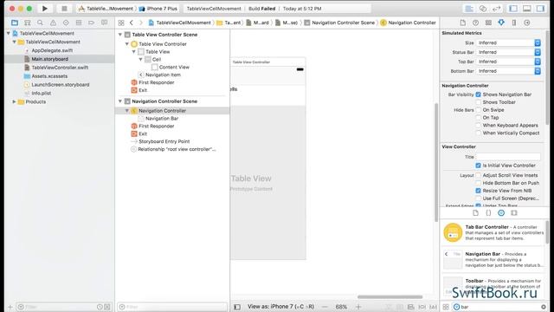Select Storyboard Entry Point item
The width and height of the screenshot is (554, 312).
[164, 141]
